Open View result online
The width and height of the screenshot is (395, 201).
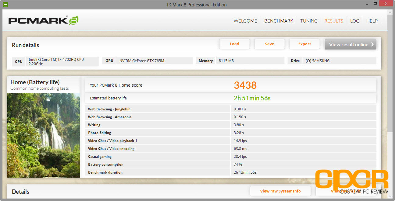[350, 44]
